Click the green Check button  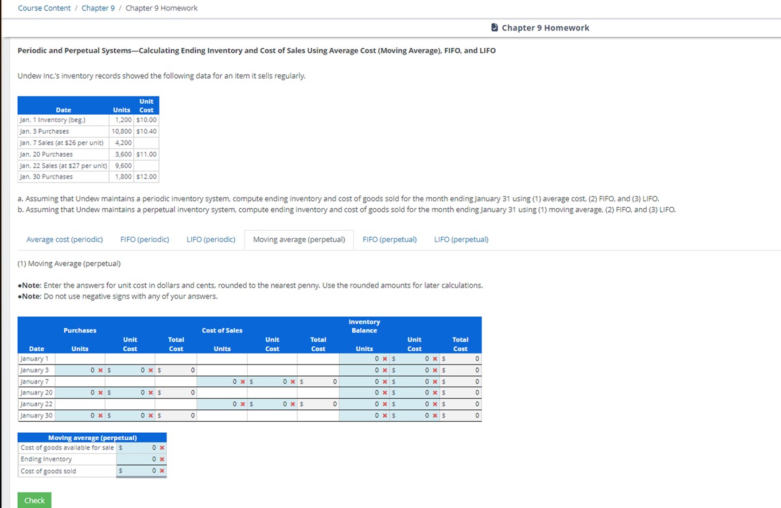click(x=34, y=500)
